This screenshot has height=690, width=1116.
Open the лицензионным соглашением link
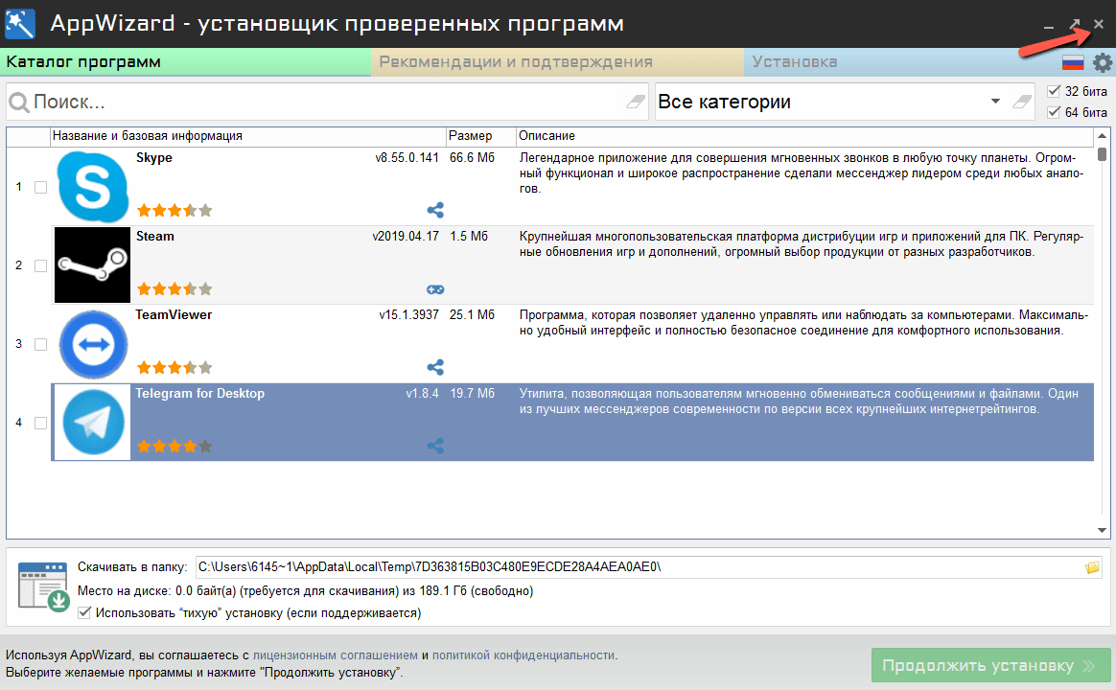pyautogui.click(x=335, y=655)
